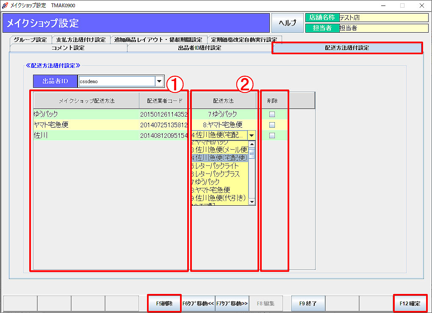
Task: Click the 出品者ID input field with cssdemo
Action: coord(117,81)
